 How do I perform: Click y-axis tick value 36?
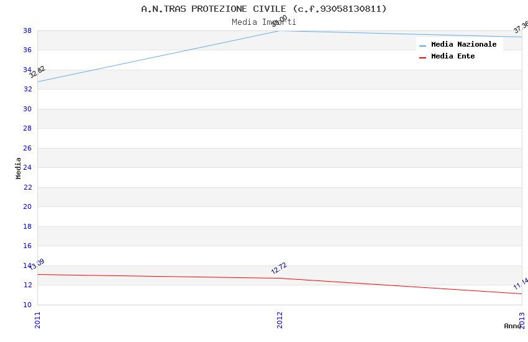[x=27, y=50]
